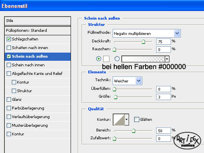Click the Rauschen value field
This screenshot has height=153, width=204.
pos(164,49)
